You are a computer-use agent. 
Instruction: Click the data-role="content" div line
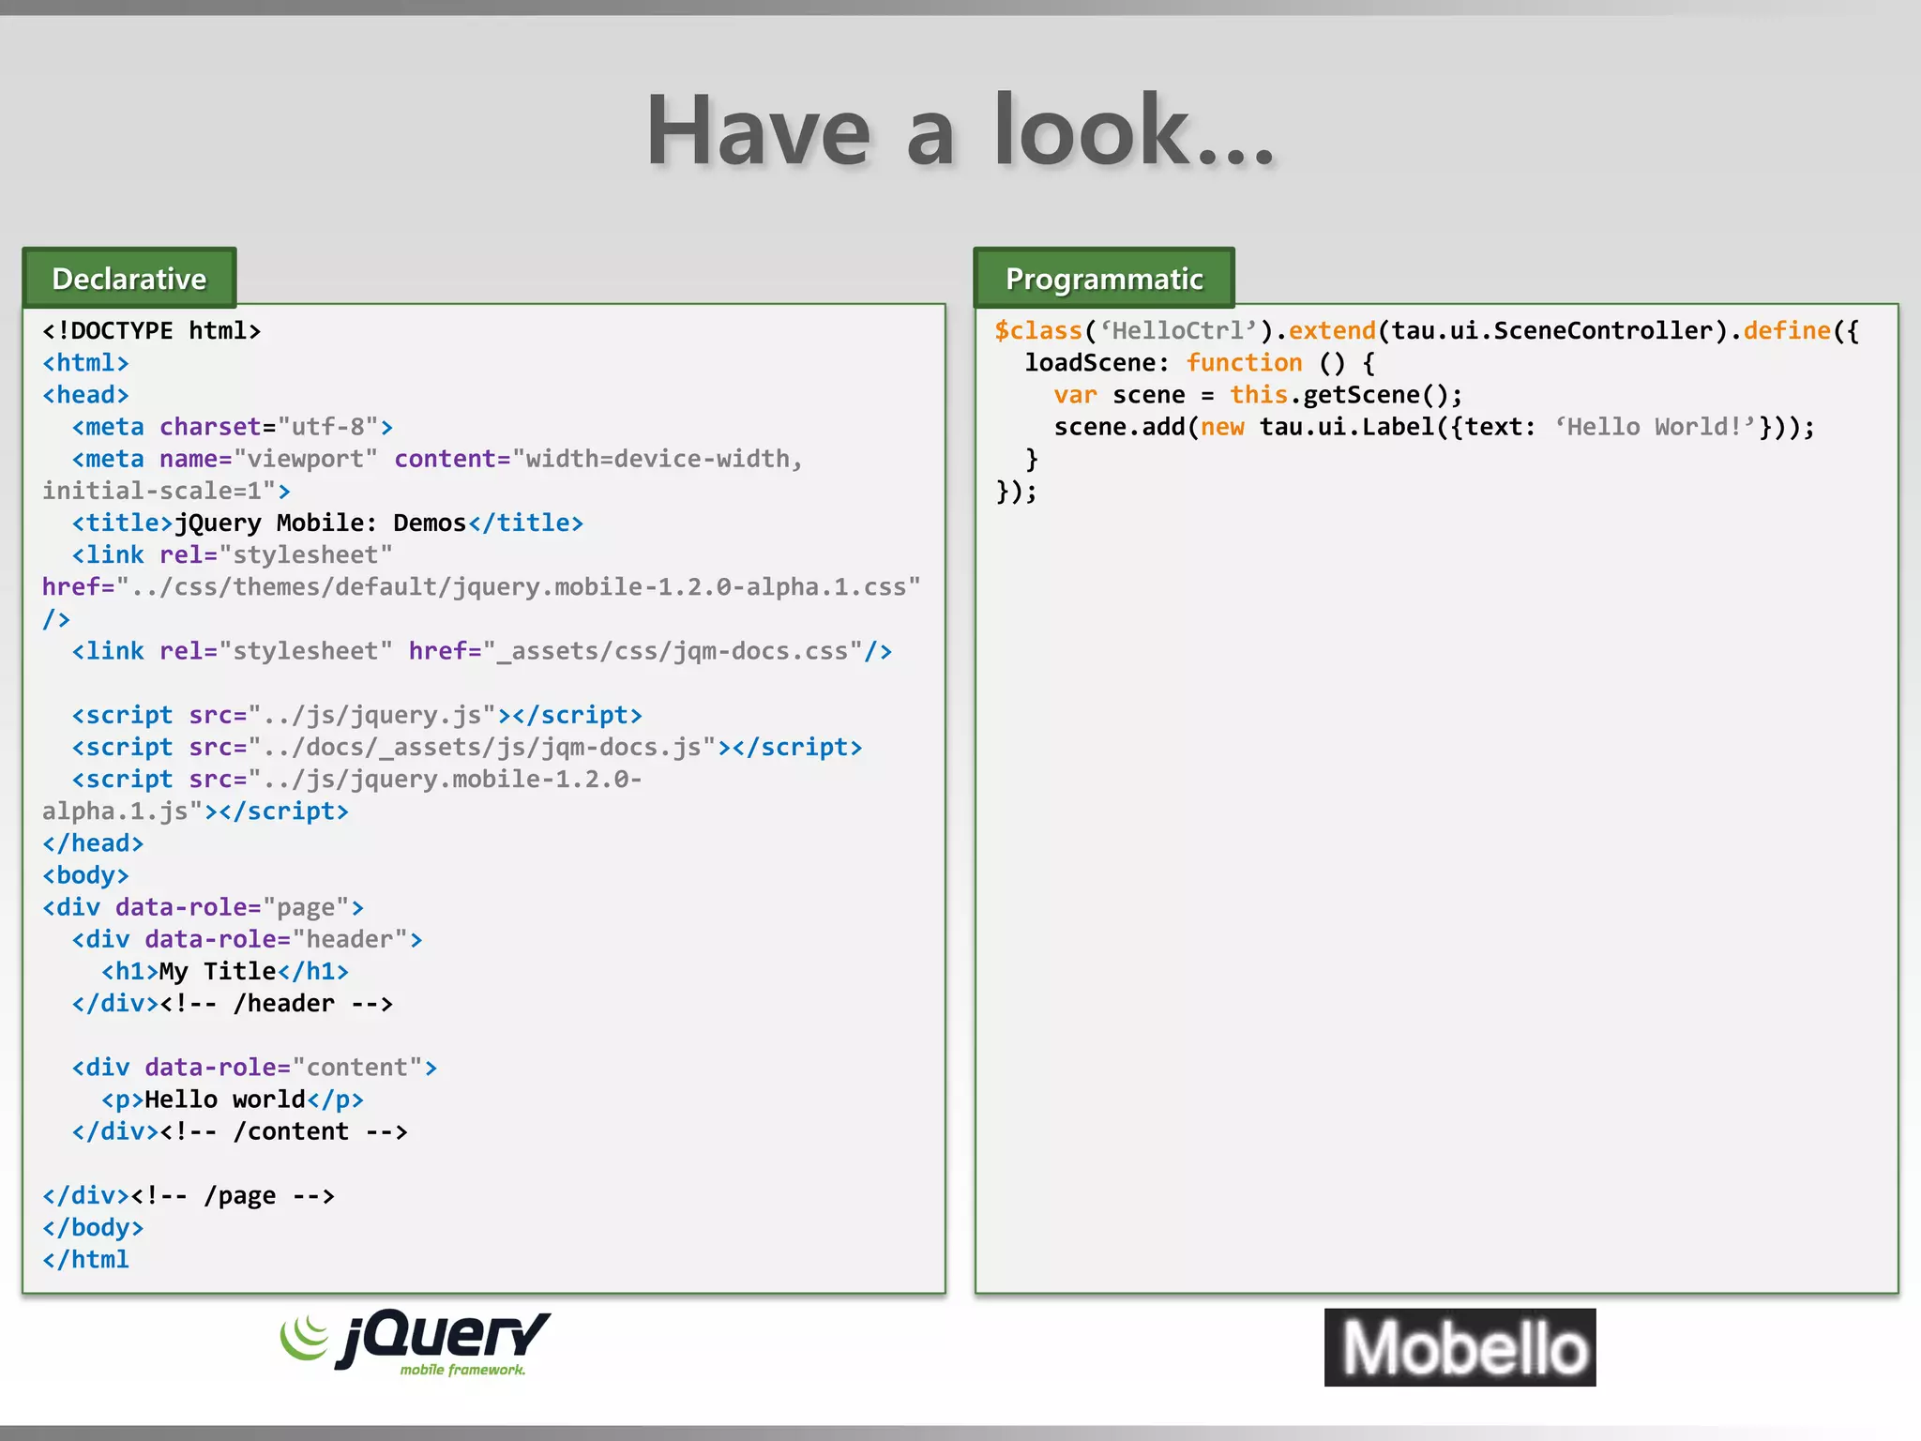tap(254, 1068)
